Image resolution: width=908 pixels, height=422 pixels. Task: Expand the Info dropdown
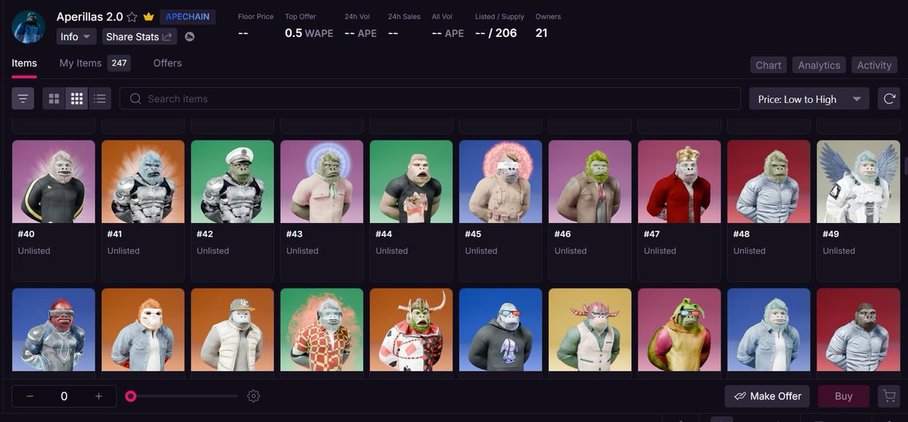click(x=76, y=36)
